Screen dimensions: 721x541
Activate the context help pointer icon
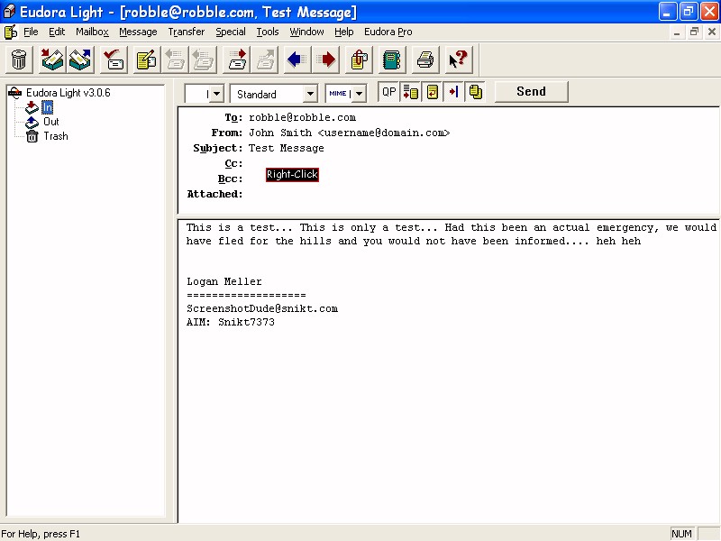tap(459, 60)
